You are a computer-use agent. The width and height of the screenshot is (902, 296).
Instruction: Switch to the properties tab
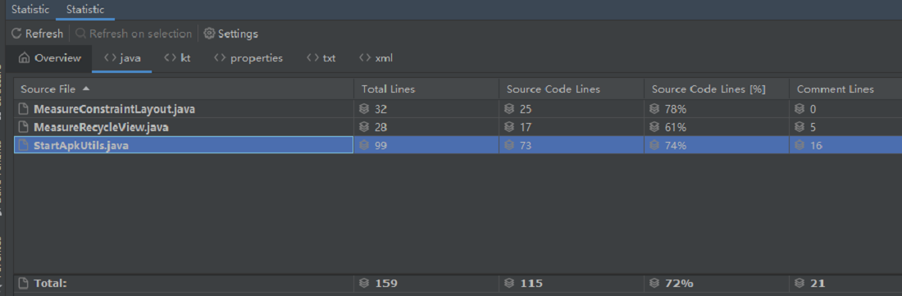tap(248, 58)
